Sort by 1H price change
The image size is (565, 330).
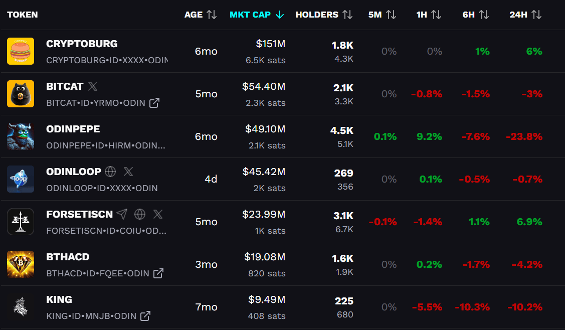point(429,15)
